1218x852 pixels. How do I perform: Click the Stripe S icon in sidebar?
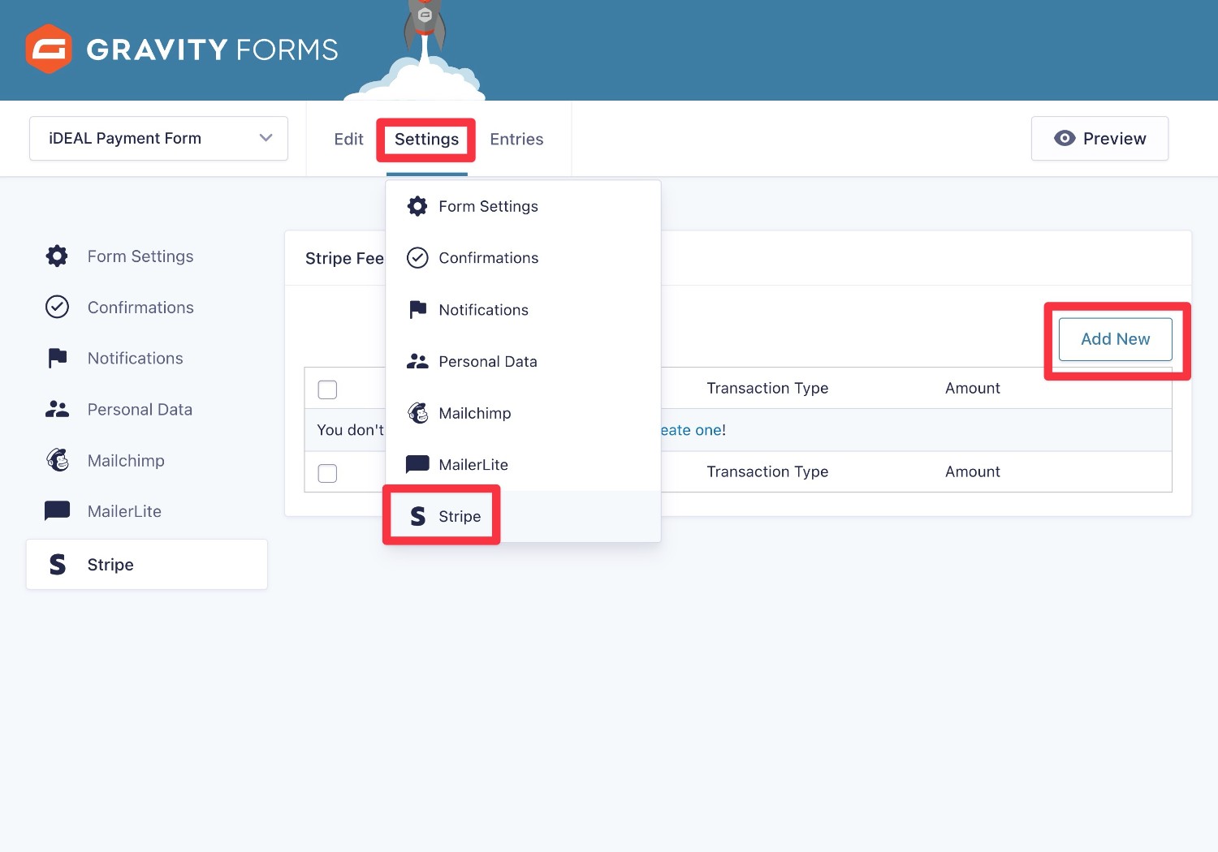click(x=57, y=565)
